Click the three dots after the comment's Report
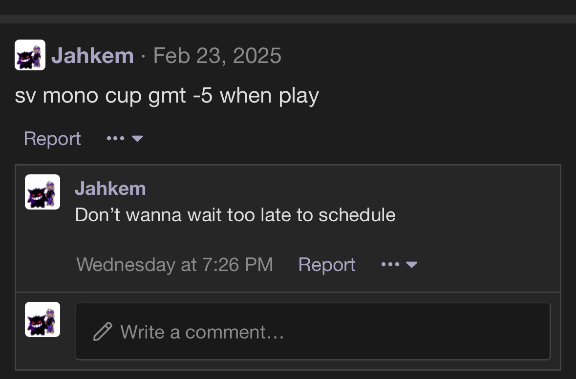The image size is (576, 379). [x=390, y=265]
